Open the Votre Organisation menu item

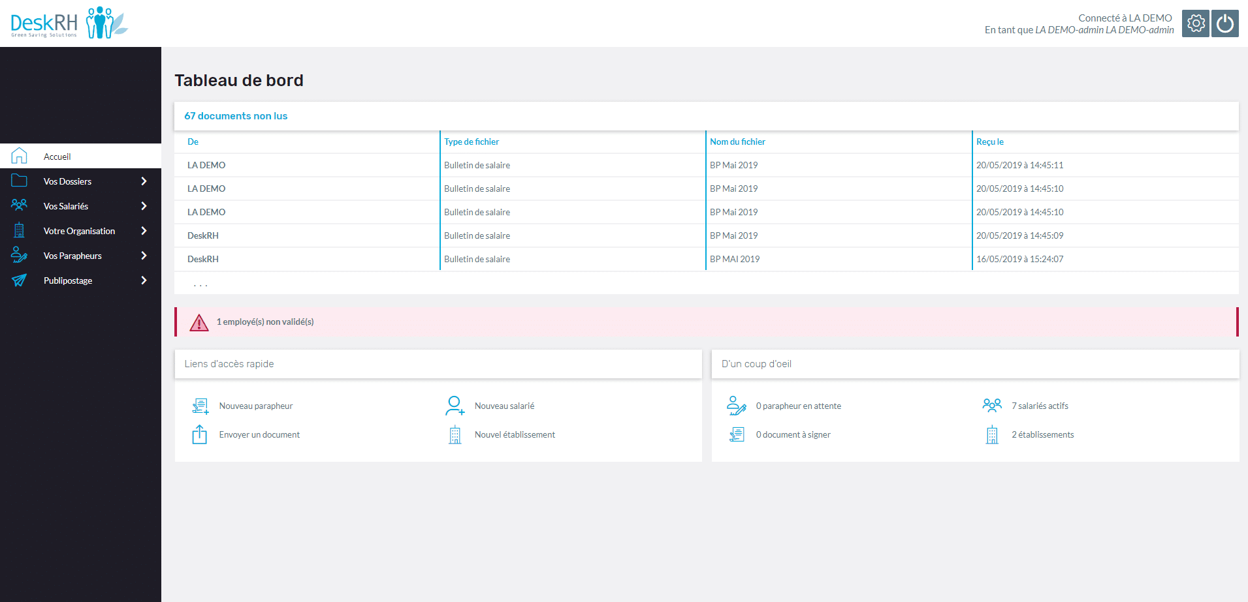click(x=80, y=231)
